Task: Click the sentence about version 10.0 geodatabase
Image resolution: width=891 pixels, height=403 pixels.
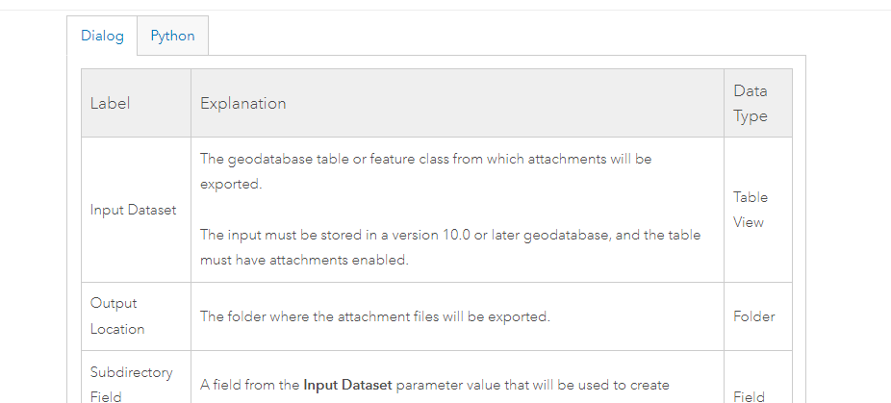Action: [450, 235]
